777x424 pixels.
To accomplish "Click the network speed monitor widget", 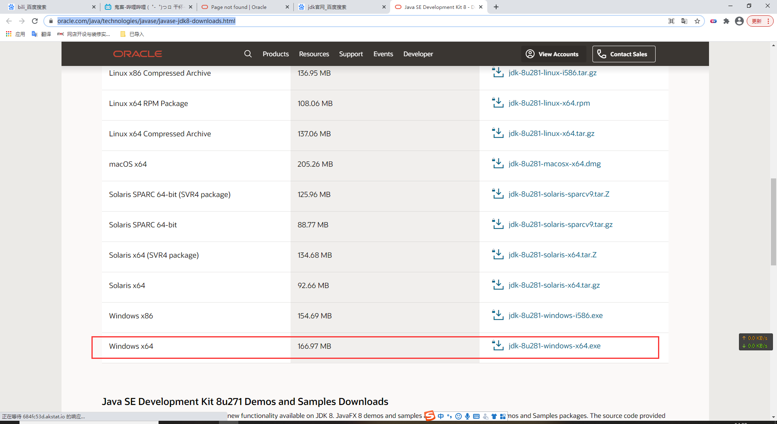I will coord(756,342).
